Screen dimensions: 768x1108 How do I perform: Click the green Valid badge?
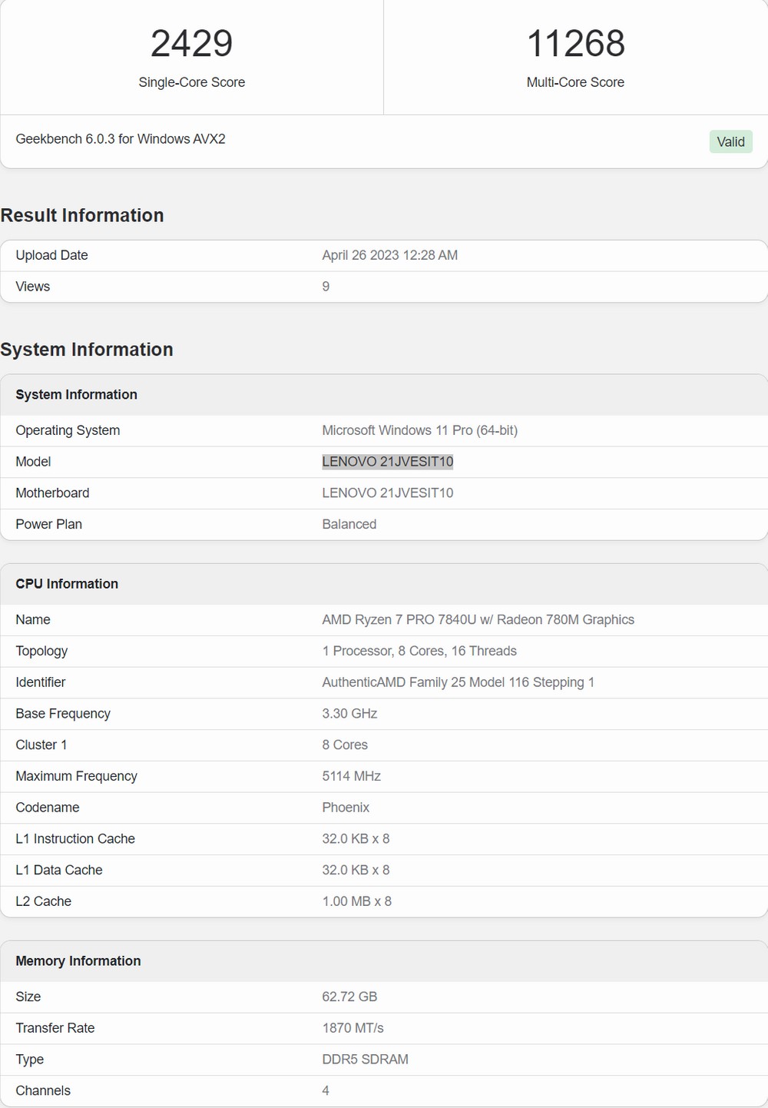point(730,141)
